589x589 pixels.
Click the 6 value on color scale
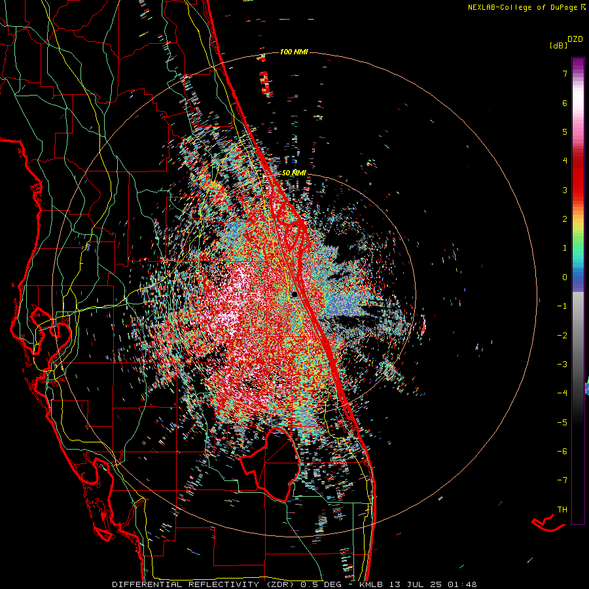click(x=565, y=103)
